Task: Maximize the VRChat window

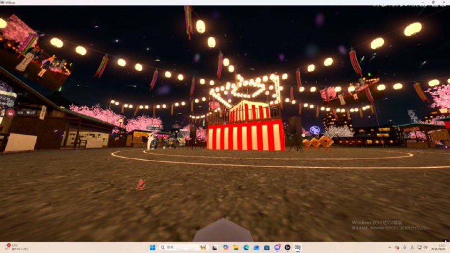Action: coord(434,2)
